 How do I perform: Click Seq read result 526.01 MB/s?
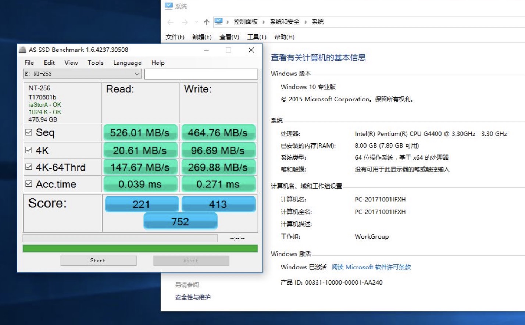pyautogui.click(x=140, y=133)
